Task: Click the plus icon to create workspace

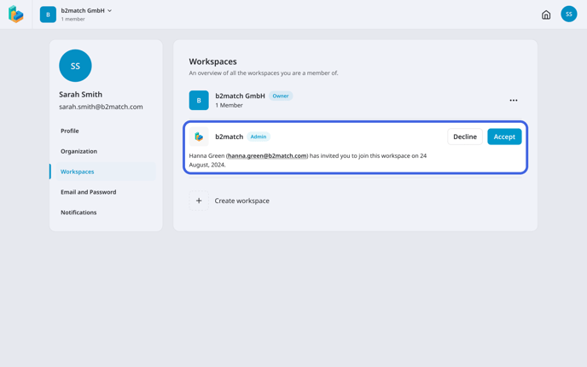Action: tap(199, 201)
